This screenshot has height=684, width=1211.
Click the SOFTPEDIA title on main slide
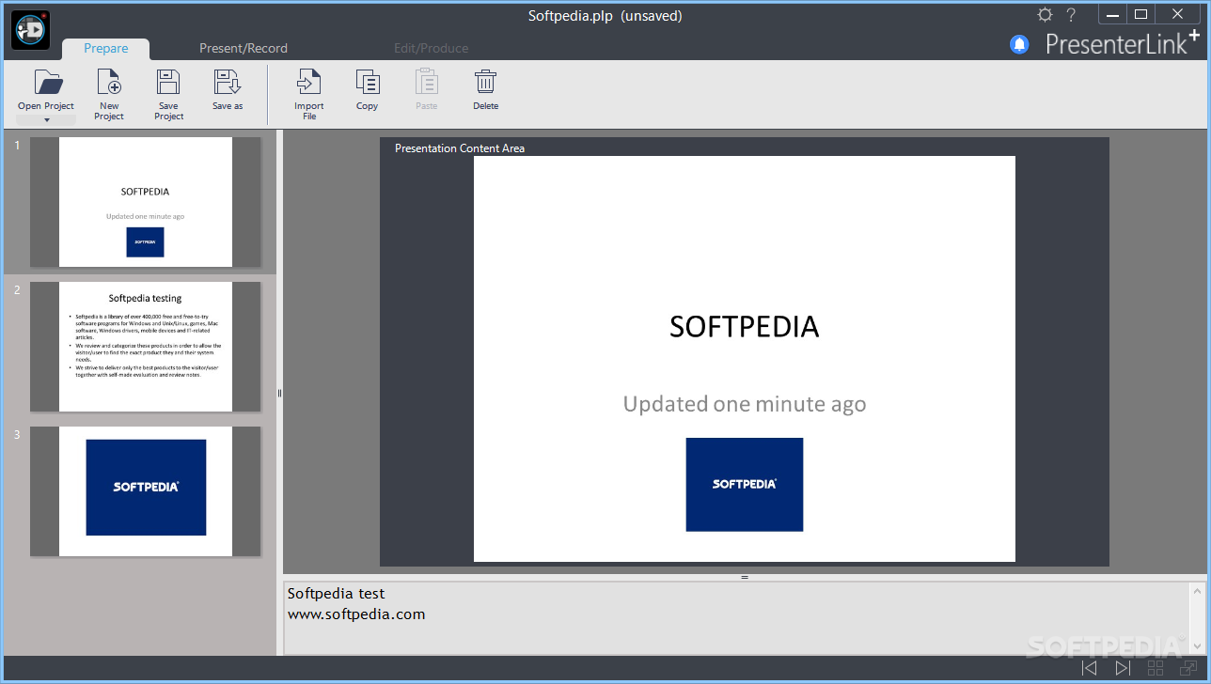point(745,326)
